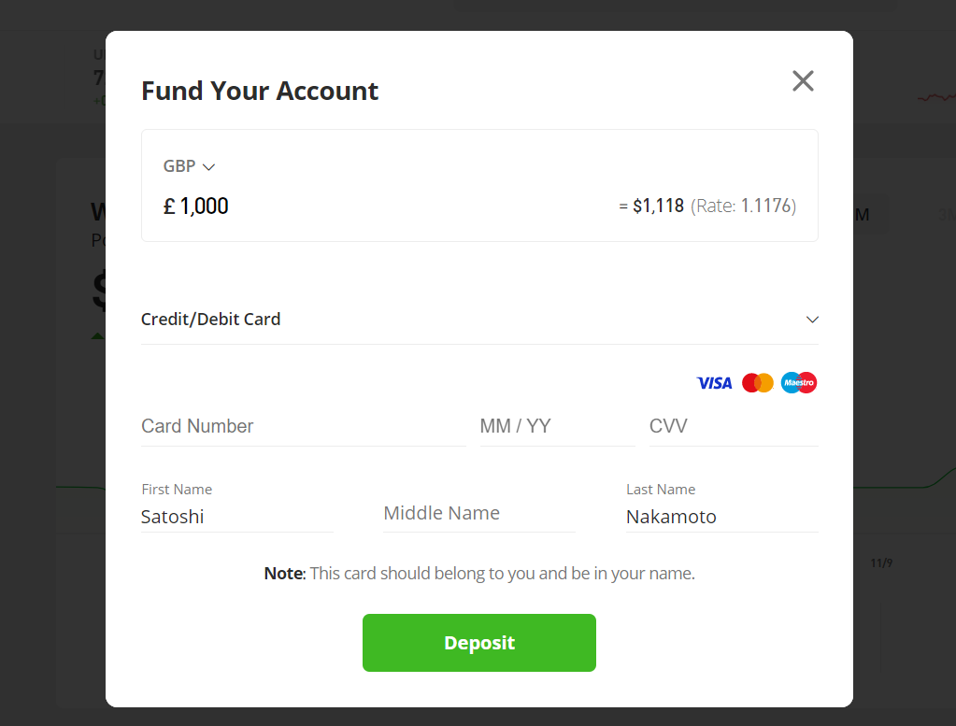This screenshot has width=956, height=726.
Task: Open the GBP currency dropdown
Action: [189, 166]
